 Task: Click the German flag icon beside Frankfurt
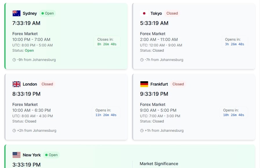144,84
